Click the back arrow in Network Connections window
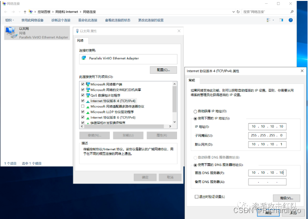Viewport: 308px width, 219px height. tap(6, 12)
